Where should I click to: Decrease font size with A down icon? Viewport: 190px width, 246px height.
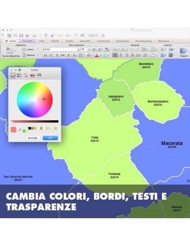coord(100,49)
